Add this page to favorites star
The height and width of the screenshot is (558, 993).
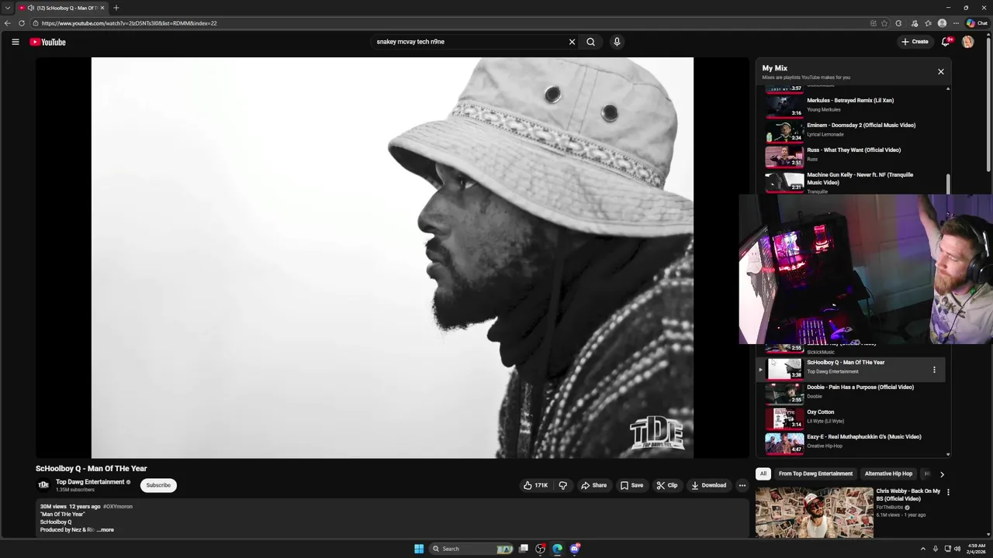pos(884,23)
